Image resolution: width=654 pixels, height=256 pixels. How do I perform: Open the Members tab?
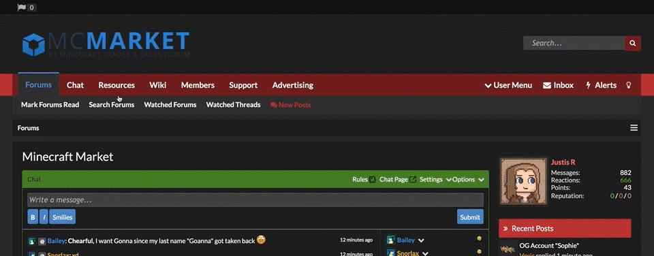[x=198, y=86]
